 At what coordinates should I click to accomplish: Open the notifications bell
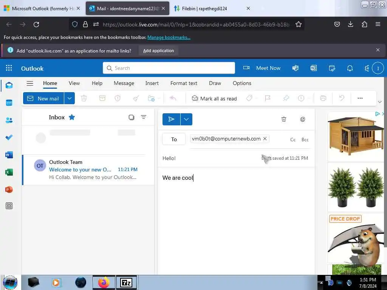pyautogui.click(x=350, y=68)
